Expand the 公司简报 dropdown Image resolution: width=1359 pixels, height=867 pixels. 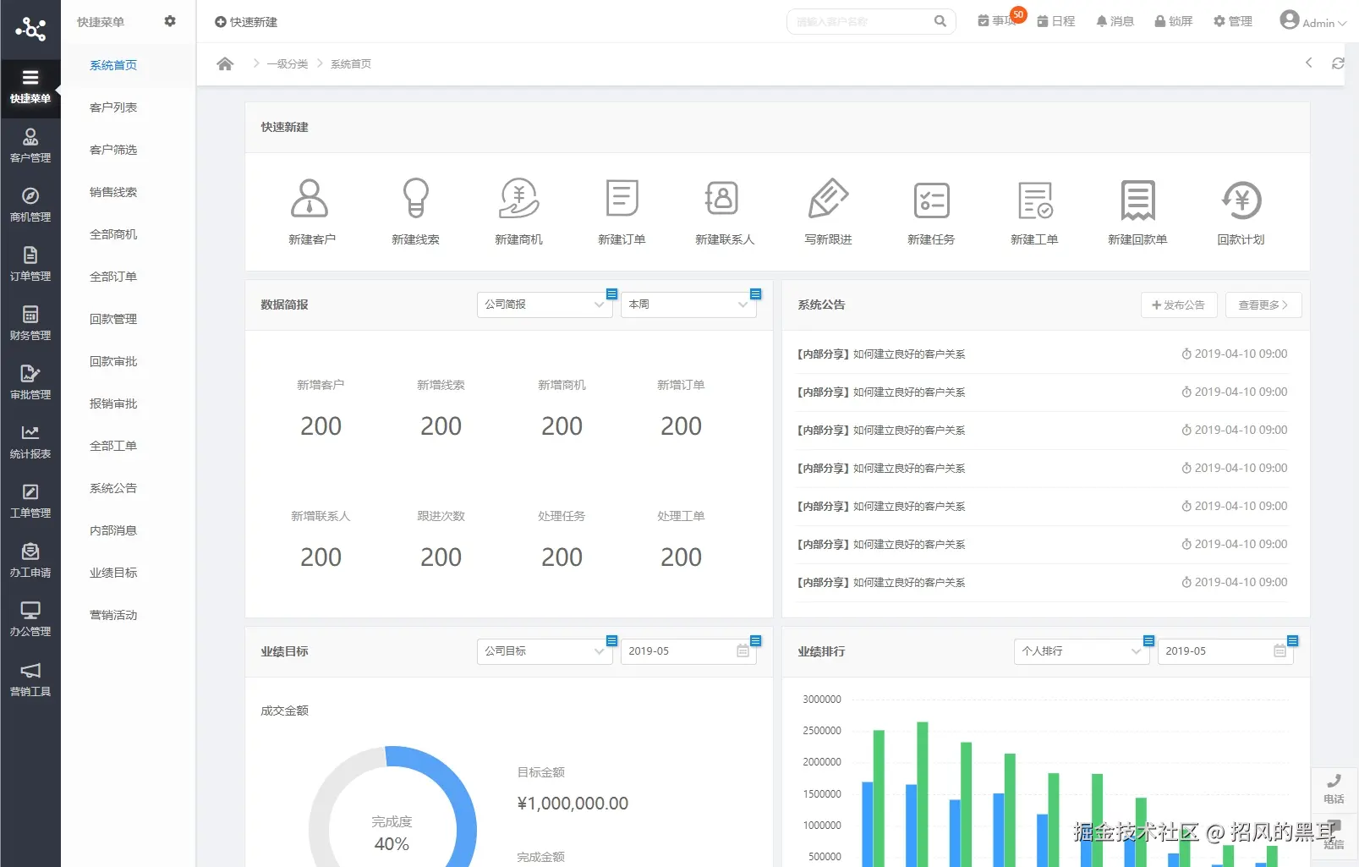(544, 305)
